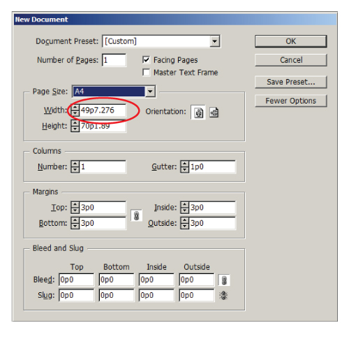Click Slug Top field

coord(76,295)
